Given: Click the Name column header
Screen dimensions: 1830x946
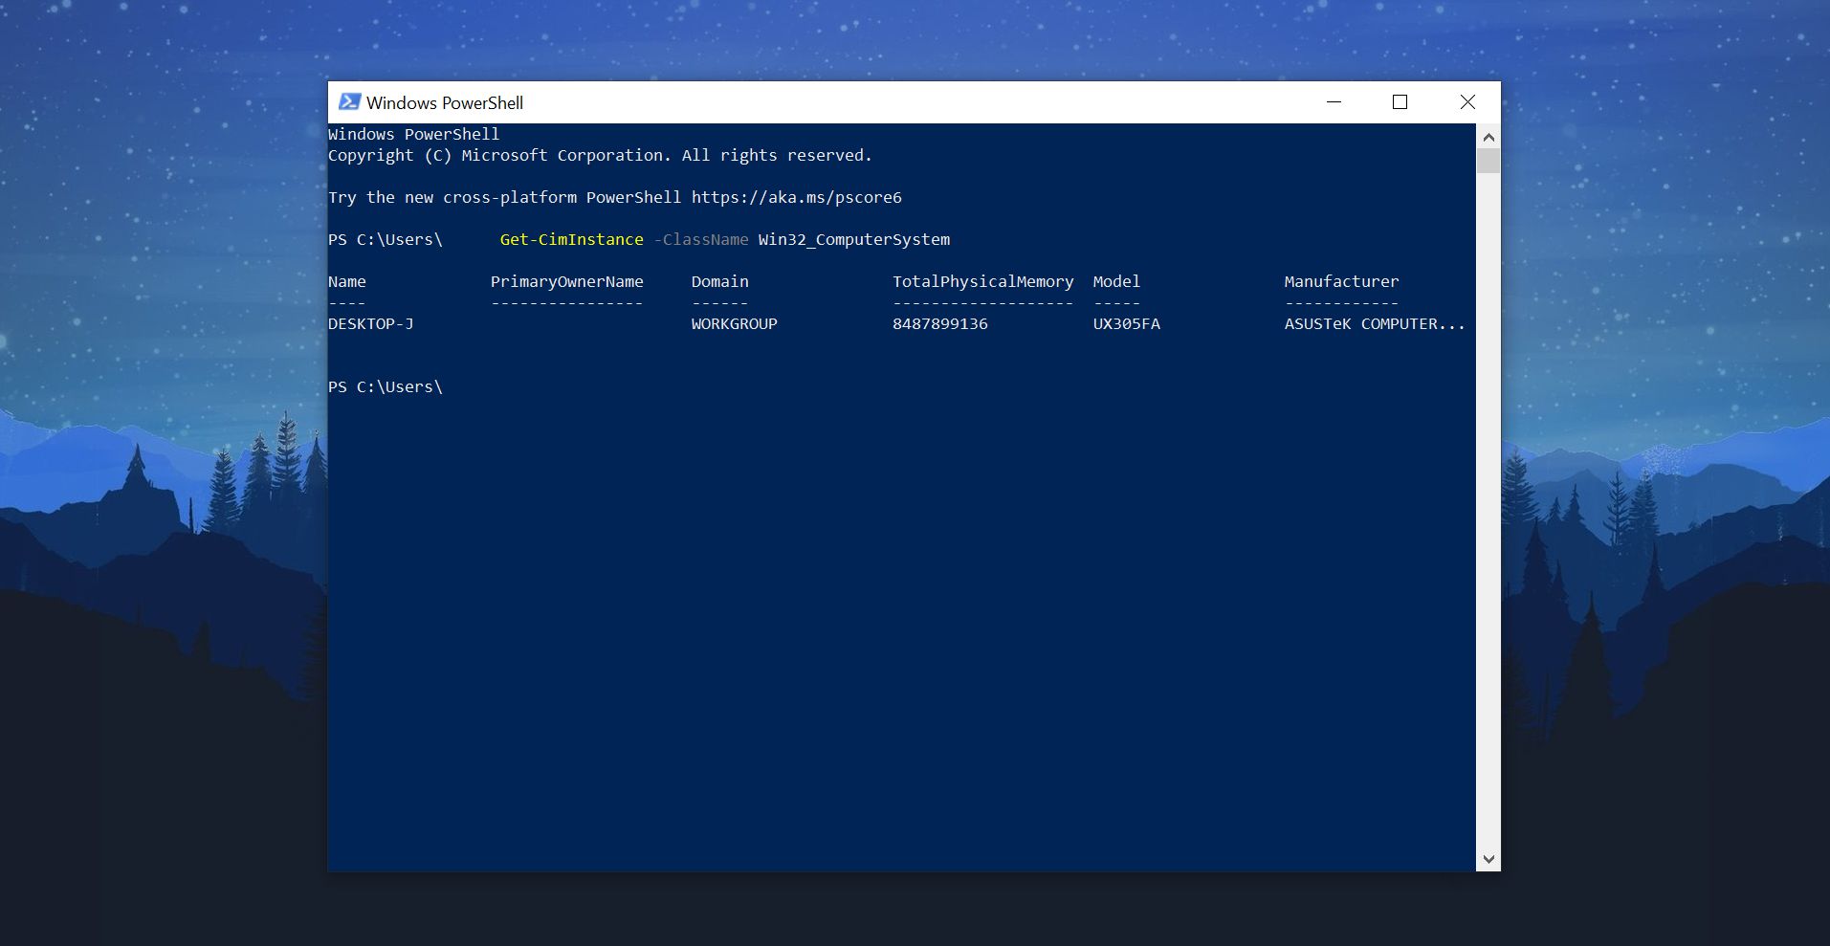Looking at the screenshot, I should pos(347,281).
